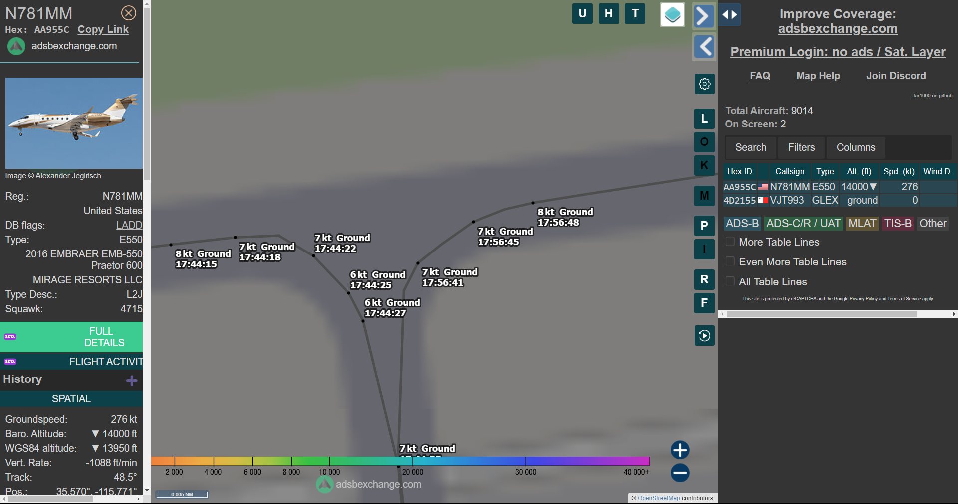Click the H map toggle button
This screenshot has height=504, width=958.
pos(609,13)
